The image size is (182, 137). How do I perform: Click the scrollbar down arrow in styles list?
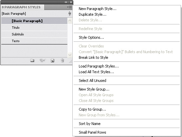click(x=70, y=55)
